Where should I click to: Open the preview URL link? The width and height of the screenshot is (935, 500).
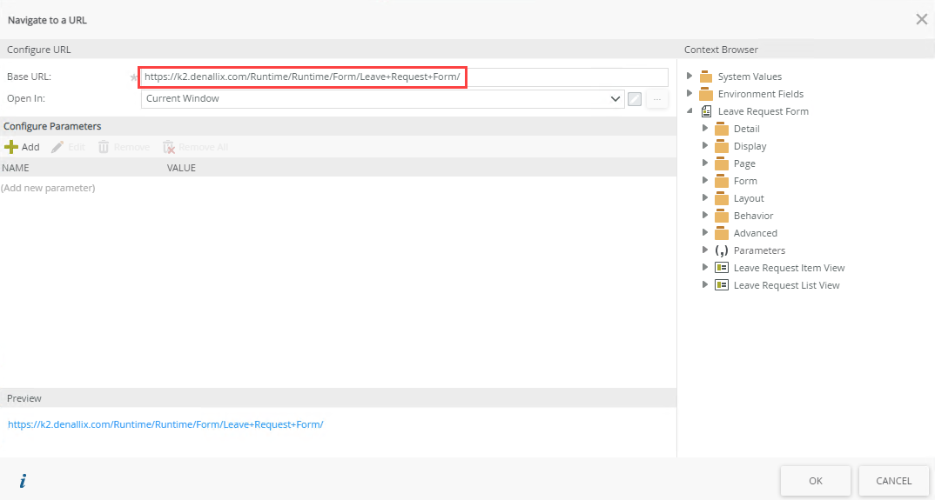(165, 424)
